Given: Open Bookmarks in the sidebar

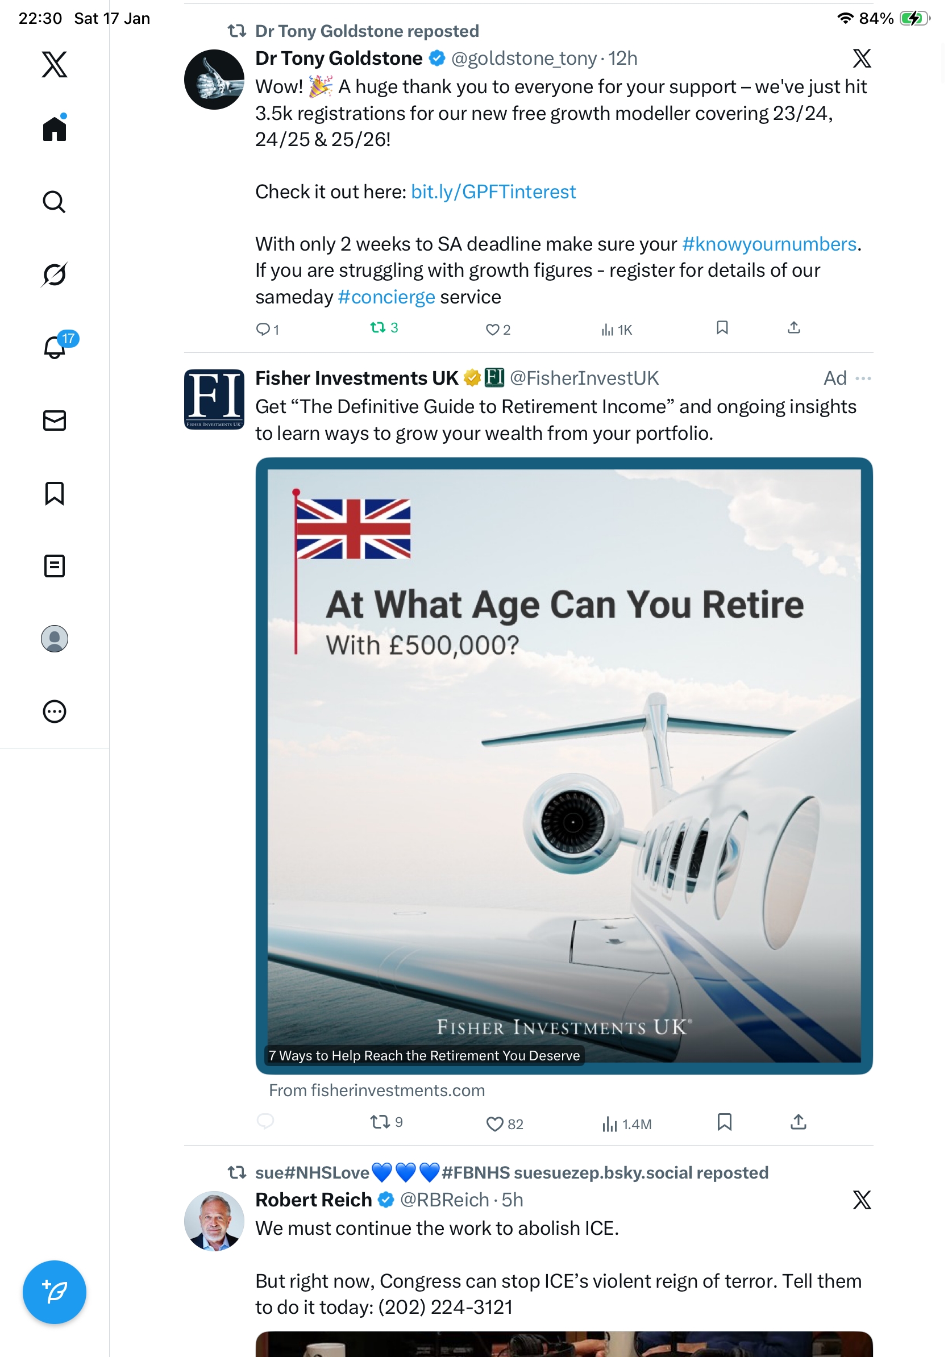Looking at the screenshot, I should tap(55, 493).
